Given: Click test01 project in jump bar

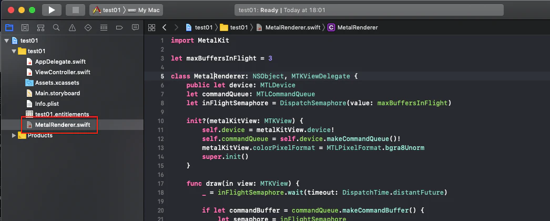Looking at the screenshot, I should pos(199,27).
